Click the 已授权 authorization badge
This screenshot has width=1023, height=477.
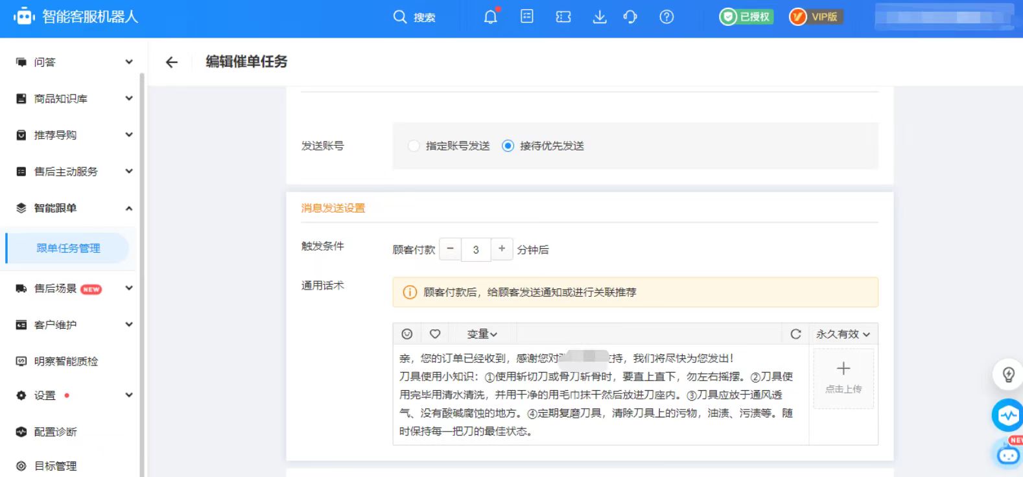pyautogui.click(x=746, y=17)
